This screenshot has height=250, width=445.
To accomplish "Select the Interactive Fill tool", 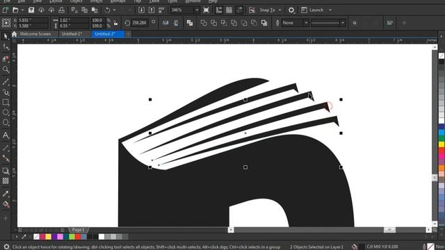I will coord(6,204).
